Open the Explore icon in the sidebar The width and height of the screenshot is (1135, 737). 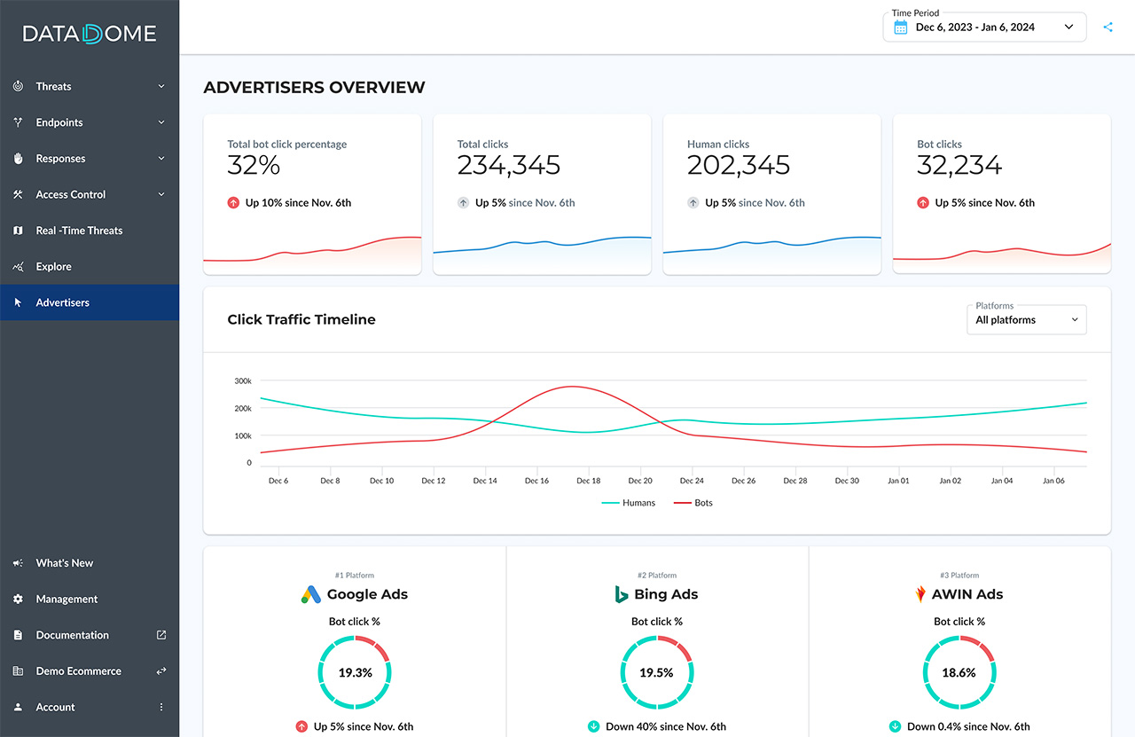[20, 266]
